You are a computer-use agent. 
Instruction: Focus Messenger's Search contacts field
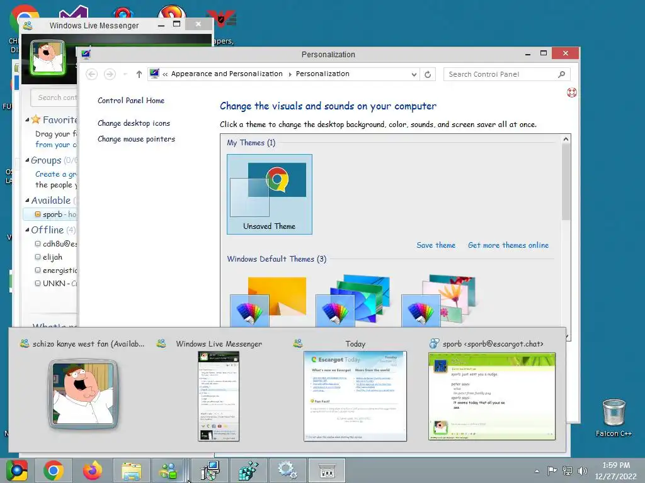[54, 97]
